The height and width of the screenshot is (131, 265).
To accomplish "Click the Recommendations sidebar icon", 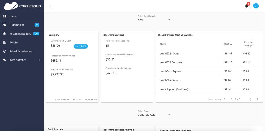I will pos(5,34).
